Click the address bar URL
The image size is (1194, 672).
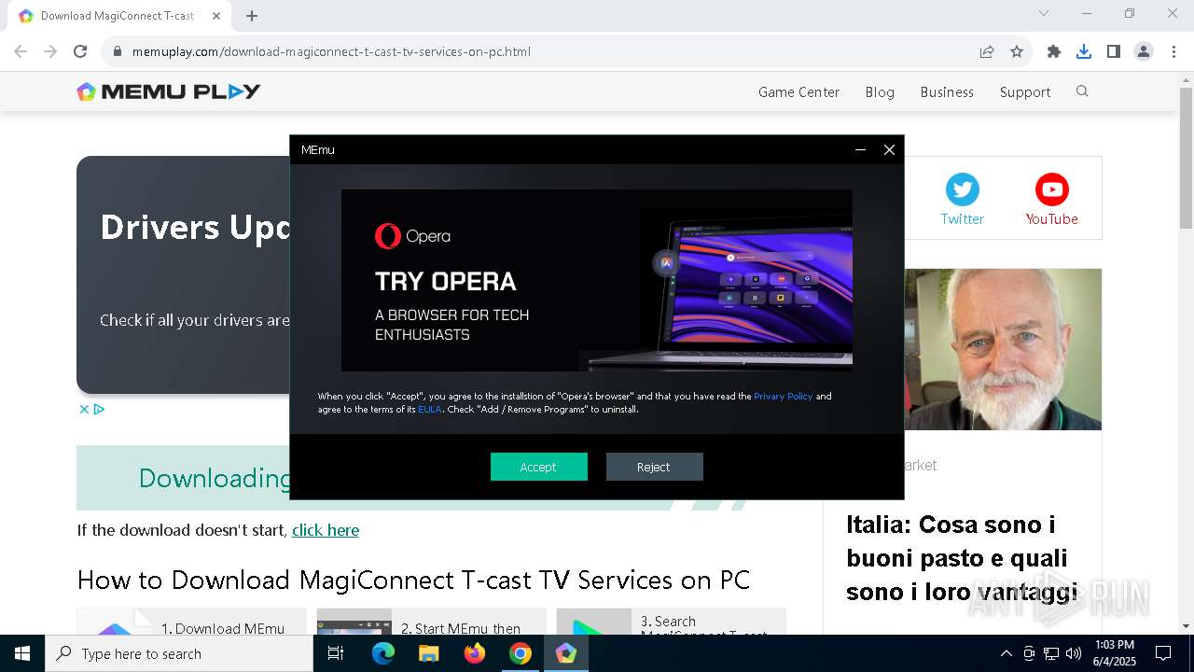click(331, 51)
